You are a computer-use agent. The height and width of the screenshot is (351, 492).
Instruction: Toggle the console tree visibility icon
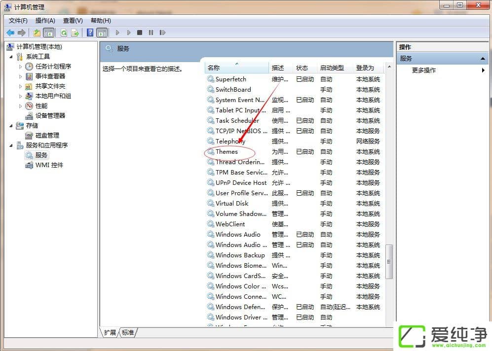[48, 33]
